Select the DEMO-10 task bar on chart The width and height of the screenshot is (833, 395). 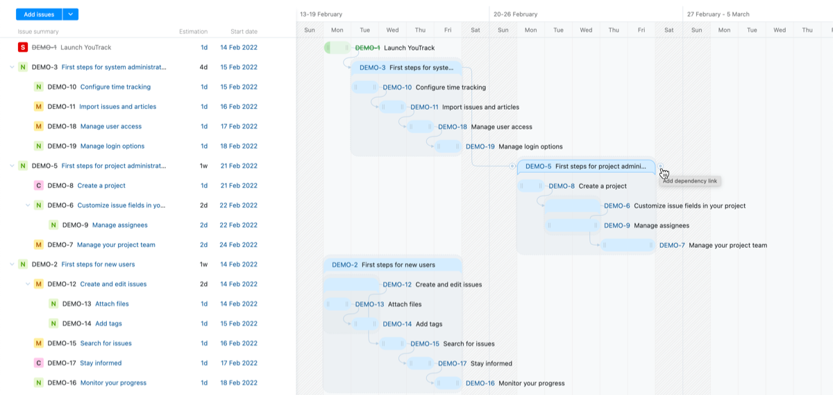pos(364,87)
